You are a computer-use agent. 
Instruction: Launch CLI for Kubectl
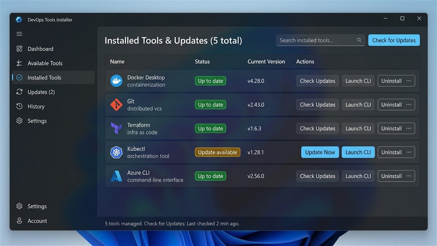click(358, 152)
